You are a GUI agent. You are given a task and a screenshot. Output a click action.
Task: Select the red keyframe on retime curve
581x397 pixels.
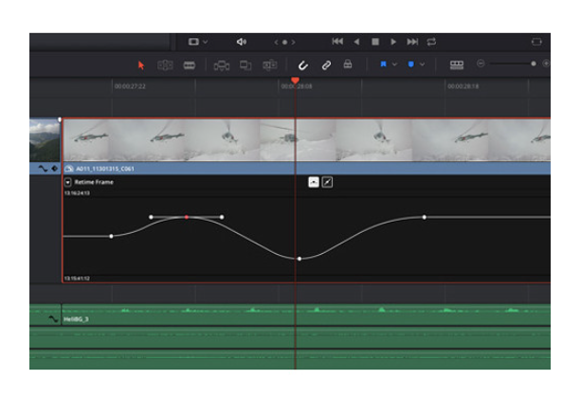click(187, 217)
